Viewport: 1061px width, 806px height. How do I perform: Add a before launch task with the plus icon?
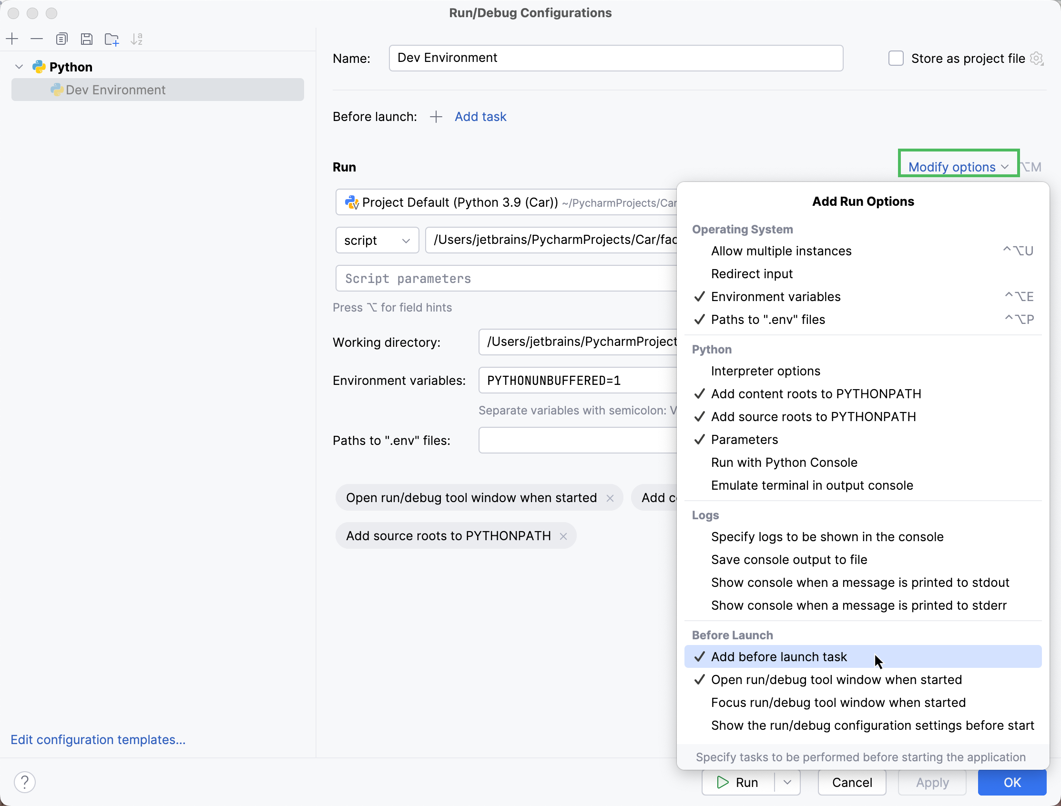click(436, 117)
